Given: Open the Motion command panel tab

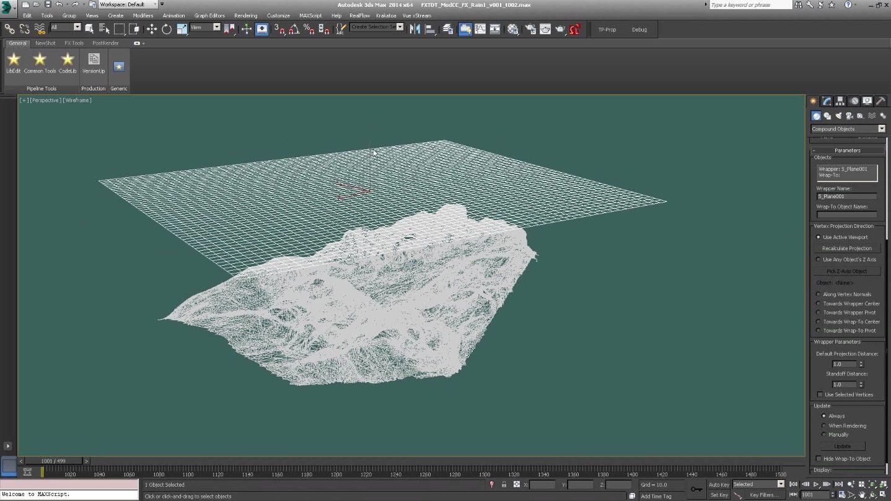Looking at the screenshot, I should coord(854,101).
